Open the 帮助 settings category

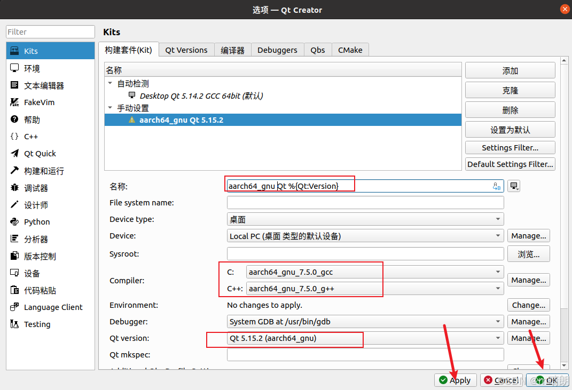pos(50,120)
